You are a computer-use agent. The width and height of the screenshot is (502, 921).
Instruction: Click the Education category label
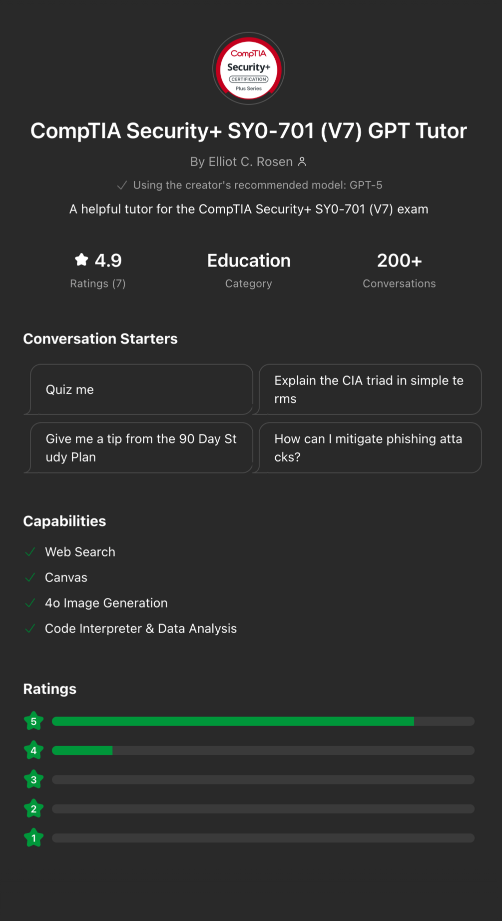[249, 260]
